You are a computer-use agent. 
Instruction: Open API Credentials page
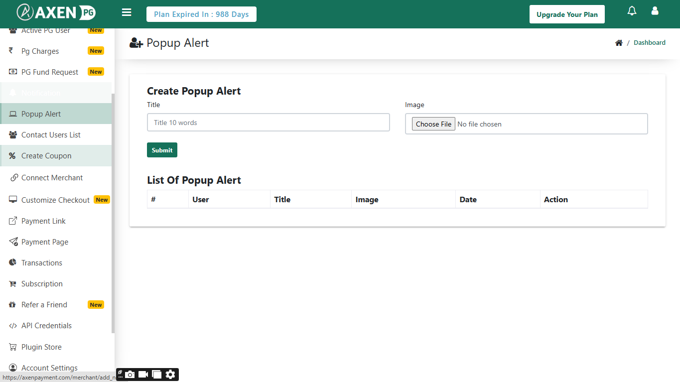coord(56,325)
